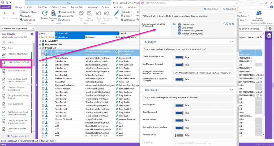Click the Expand All button

point(229,9)
